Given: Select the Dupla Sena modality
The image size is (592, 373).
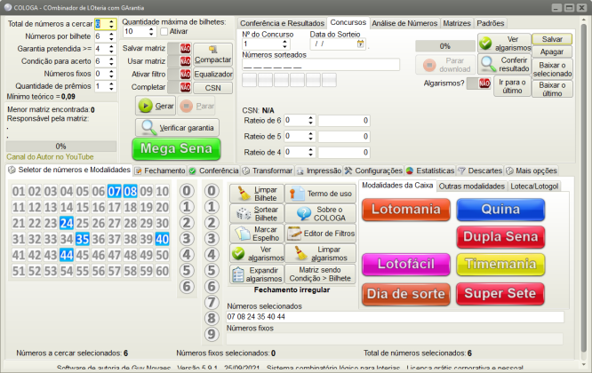Looking at the screenshot, I should pyautogui.click(x=500, y=237).
